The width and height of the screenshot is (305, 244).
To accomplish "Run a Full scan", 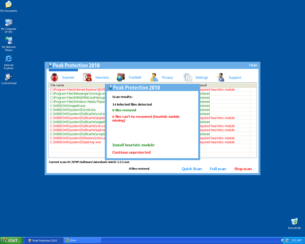I will point(218,169).
